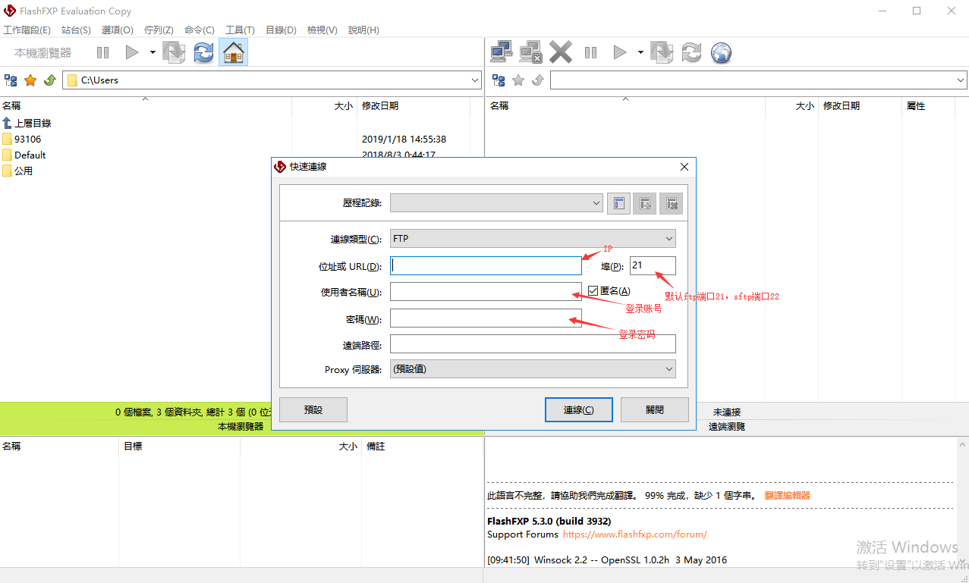Open the 說明(H) menu
Screen dimensions: 969x583
pyautogui.click(x=363, y=30)
